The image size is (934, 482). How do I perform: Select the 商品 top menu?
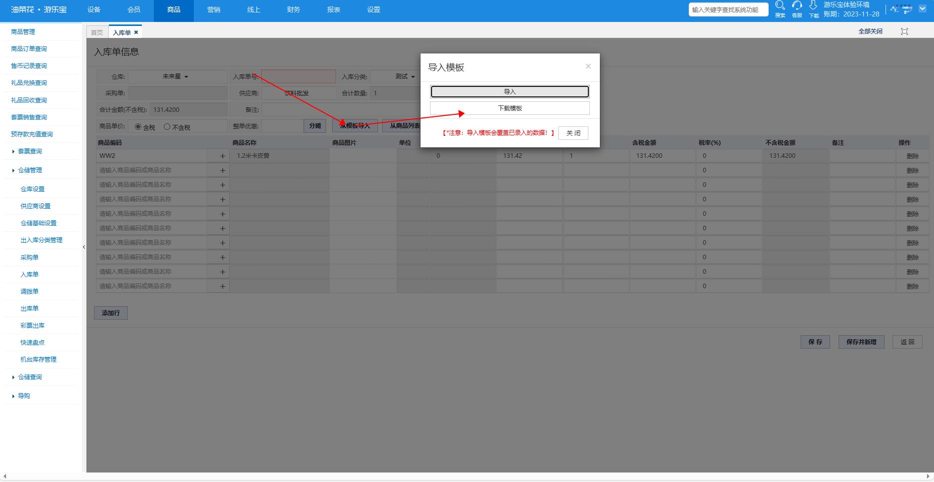[x=174, y=10]
